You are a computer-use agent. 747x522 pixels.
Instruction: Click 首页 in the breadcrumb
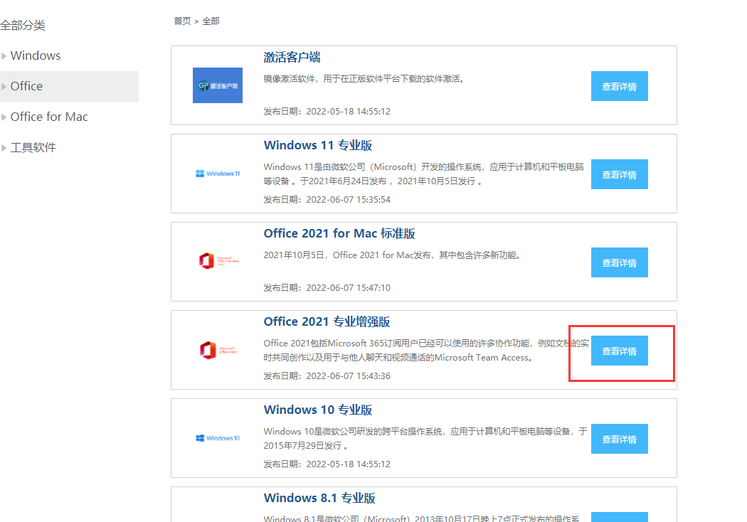pyautogui.click(x=182, y=21)
